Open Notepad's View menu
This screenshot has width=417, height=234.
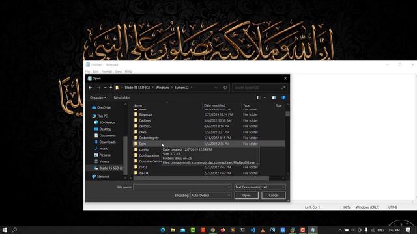[x=118, y=71]
